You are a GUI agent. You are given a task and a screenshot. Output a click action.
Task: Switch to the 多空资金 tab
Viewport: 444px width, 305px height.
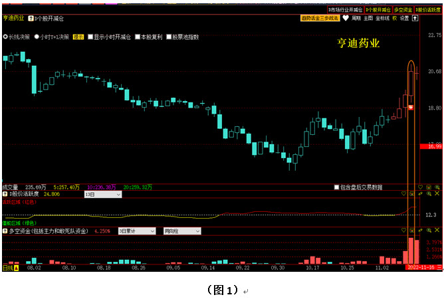point(403,10)
